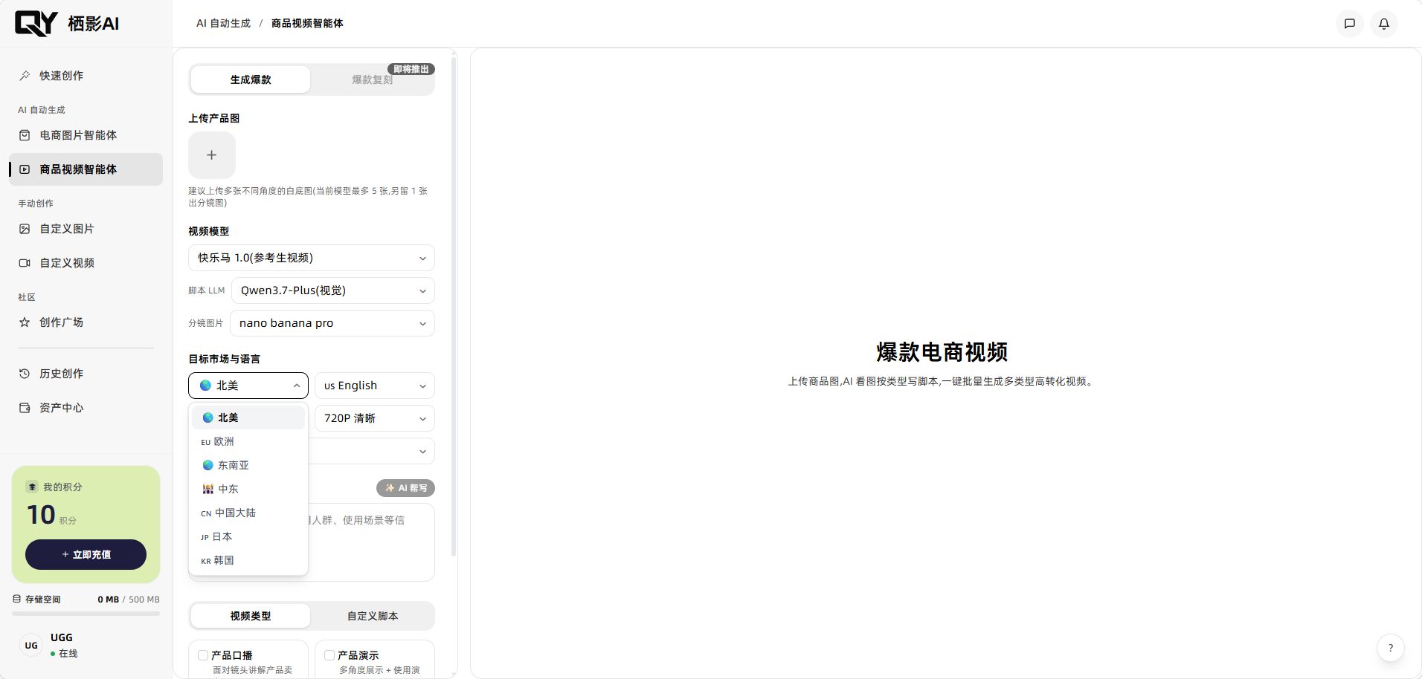Select 商品视频智能体 in the sidebar
The width and height of the screenshot is (1422, 679).
coord(86,169)
